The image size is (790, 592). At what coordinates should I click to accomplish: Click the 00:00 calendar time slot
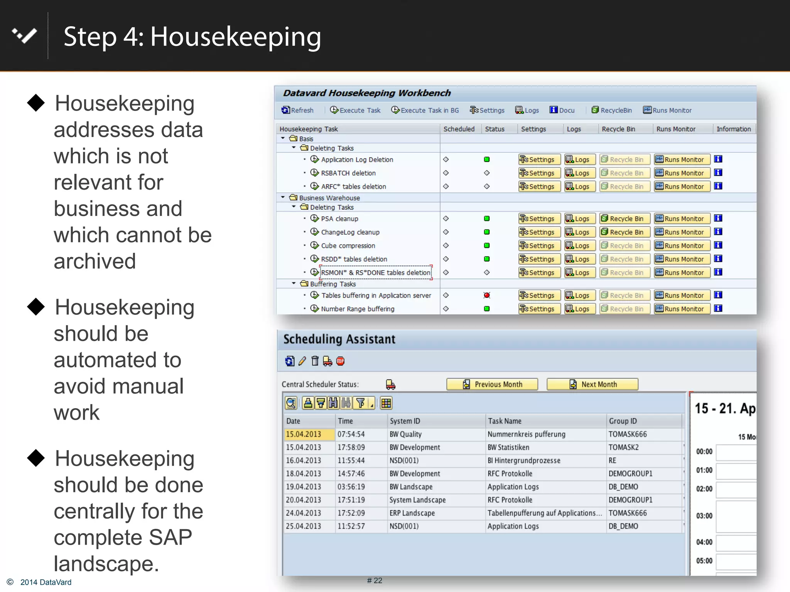(x=736, y=452)
